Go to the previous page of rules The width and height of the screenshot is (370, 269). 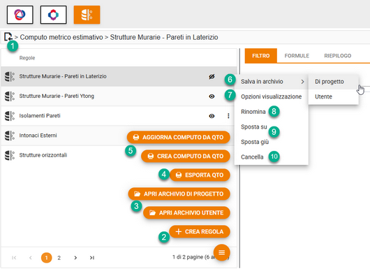coord(31,257)
